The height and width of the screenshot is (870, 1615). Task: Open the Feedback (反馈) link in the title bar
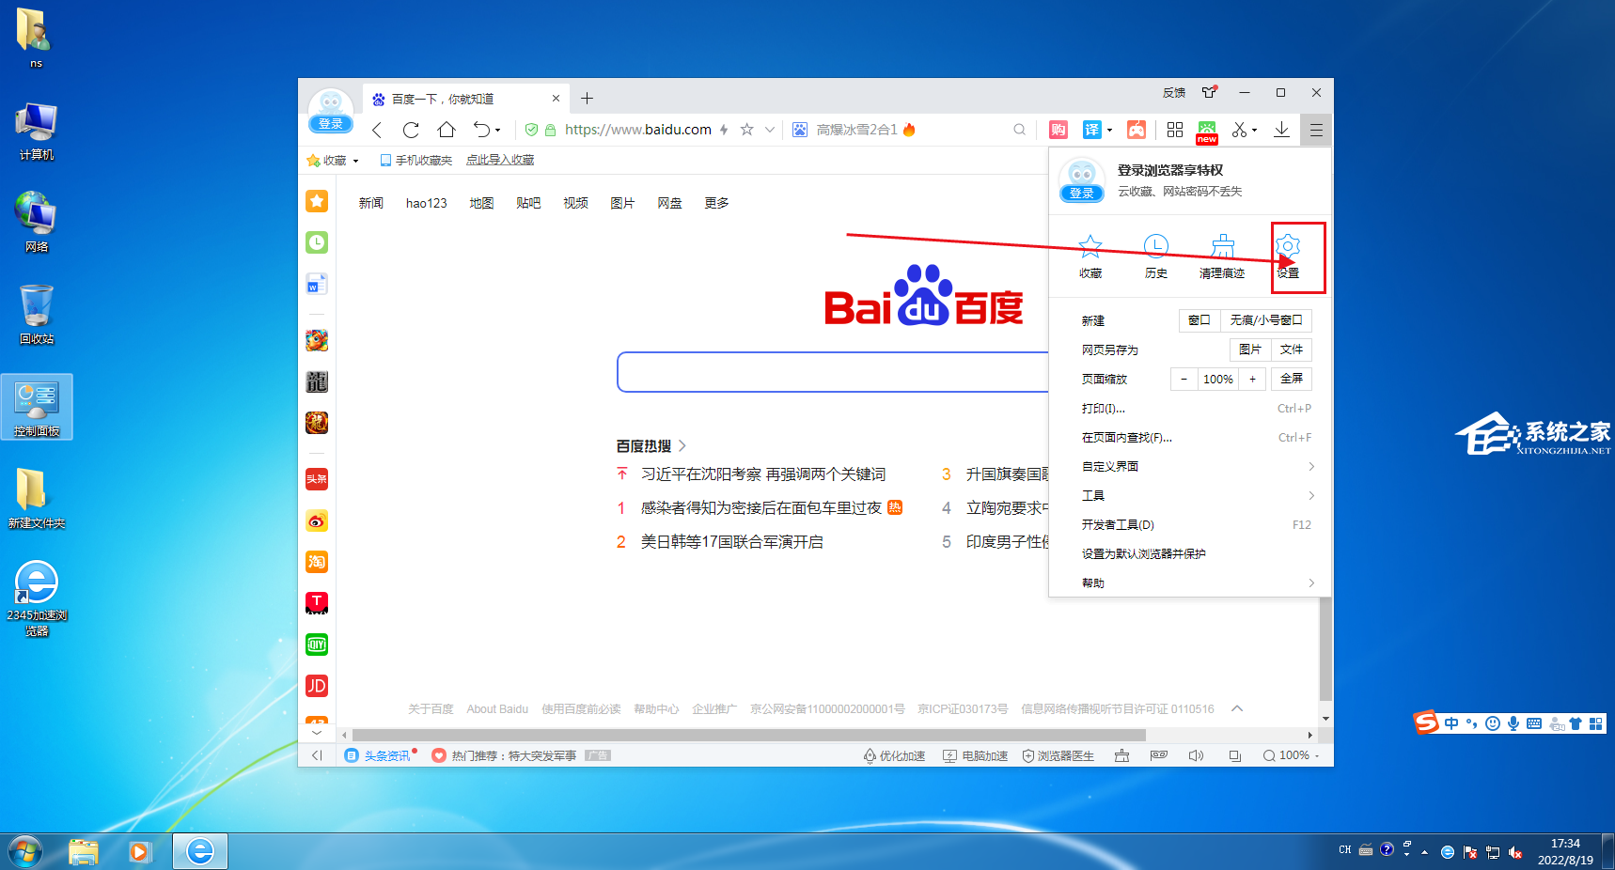click(x=1174, y=92)
